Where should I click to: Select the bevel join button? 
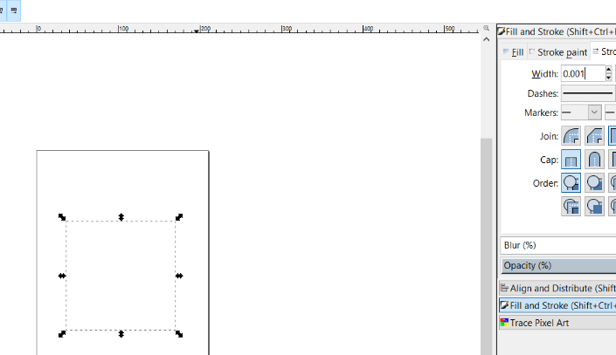(x=594, y=136)
